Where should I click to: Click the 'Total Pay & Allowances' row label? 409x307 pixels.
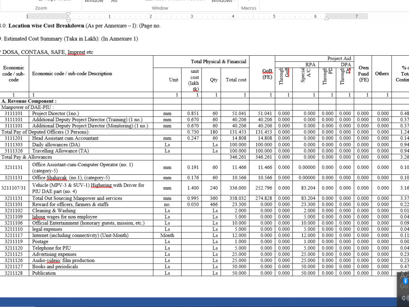[x=27, y=157]
